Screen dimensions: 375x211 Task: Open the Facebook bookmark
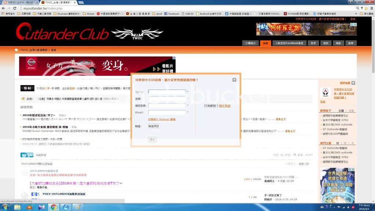pyautogui.click(x=171, y=14)
